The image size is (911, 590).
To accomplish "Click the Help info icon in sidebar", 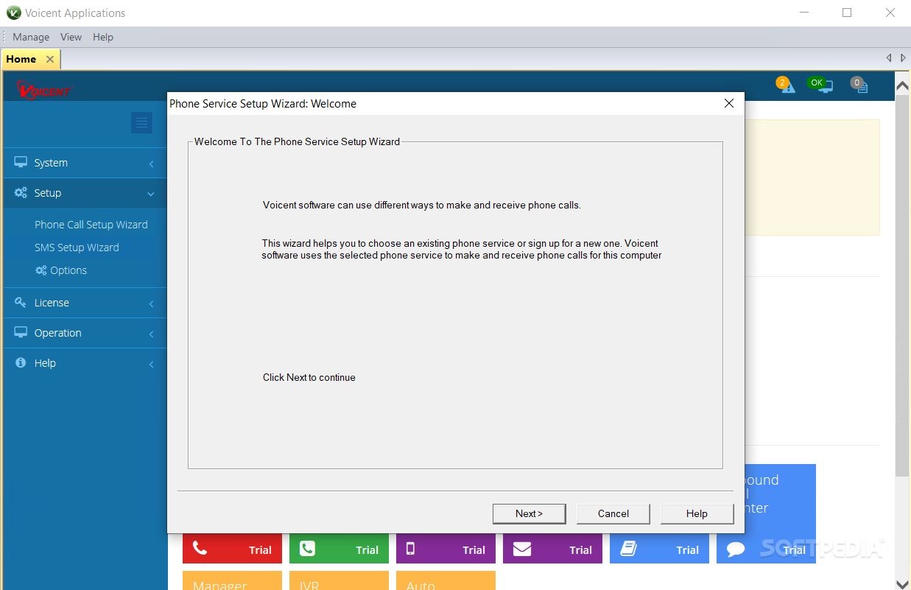I will point(21,362).
